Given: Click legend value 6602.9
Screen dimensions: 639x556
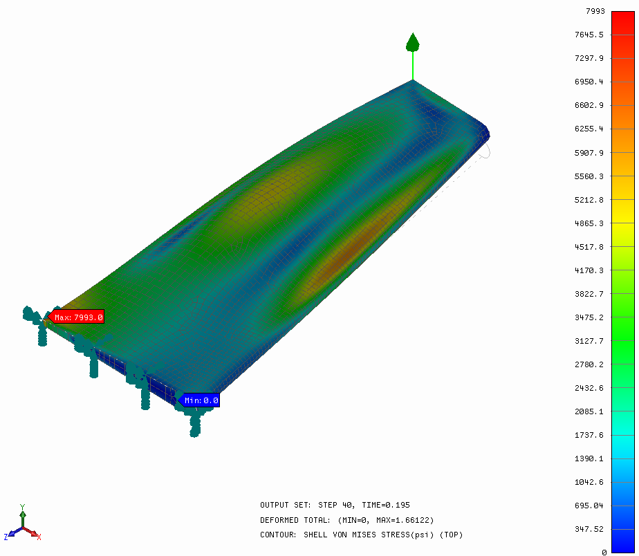Looking at the screenshot, I should [589, 105].
